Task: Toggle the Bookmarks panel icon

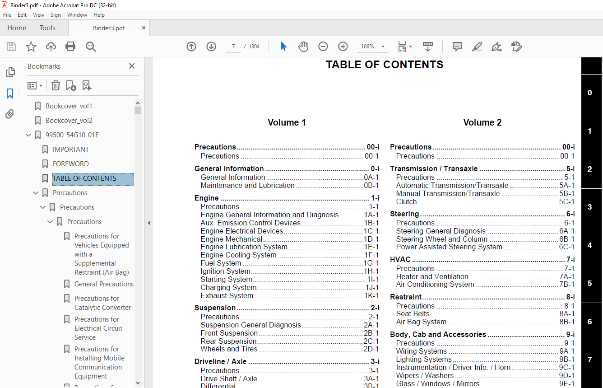Action: pyautogui.click(x=10, y=93)
